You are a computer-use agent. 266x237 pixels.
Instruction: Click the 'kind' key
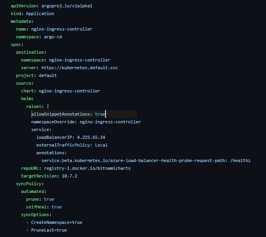pyautogui.click(x=16, y=14)
